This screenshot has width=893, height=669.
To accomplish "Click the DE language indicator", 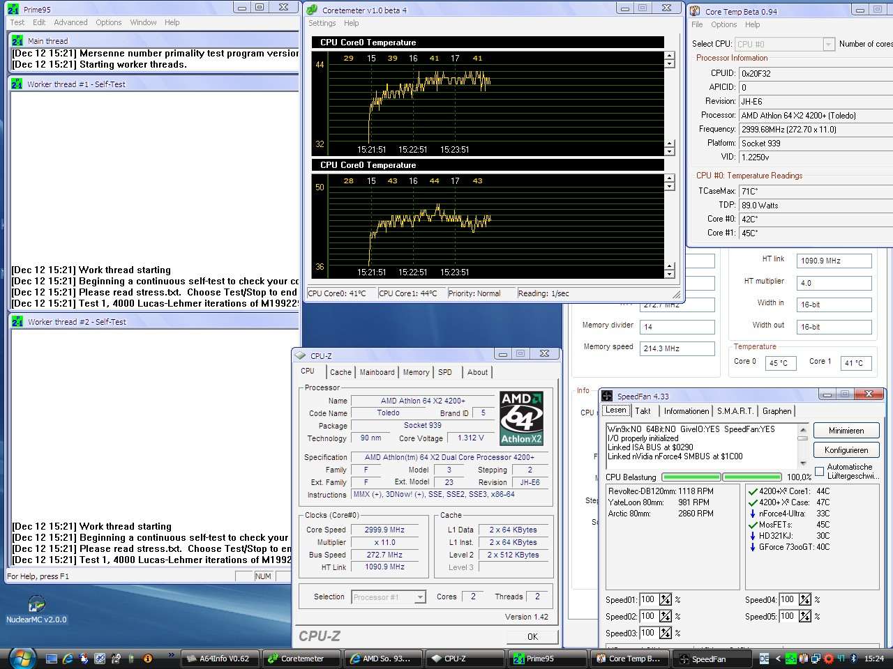I will [x=765, y=658].
